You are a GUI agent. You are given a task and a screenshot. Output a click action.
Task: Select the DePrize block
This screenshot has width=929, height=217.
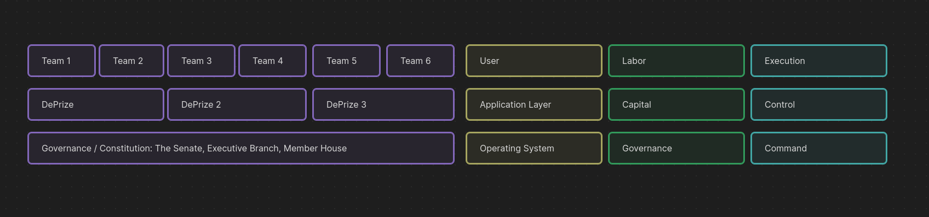point(96,104)
